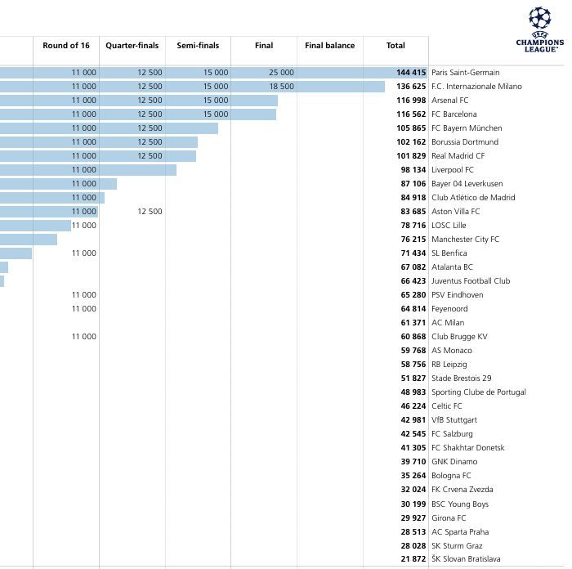Click the Manchester City FC team name
The height and width of the screenshot is (569, 572).
465,240
